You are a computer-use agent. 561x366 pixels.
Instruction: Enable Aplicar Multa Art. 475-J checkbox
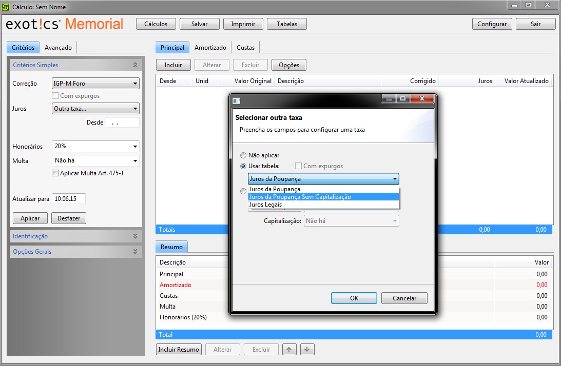pos(55,173)
